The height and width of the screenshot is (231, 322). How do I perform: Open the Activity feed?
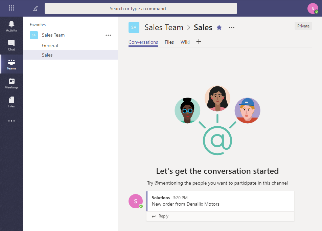(11, 26)
